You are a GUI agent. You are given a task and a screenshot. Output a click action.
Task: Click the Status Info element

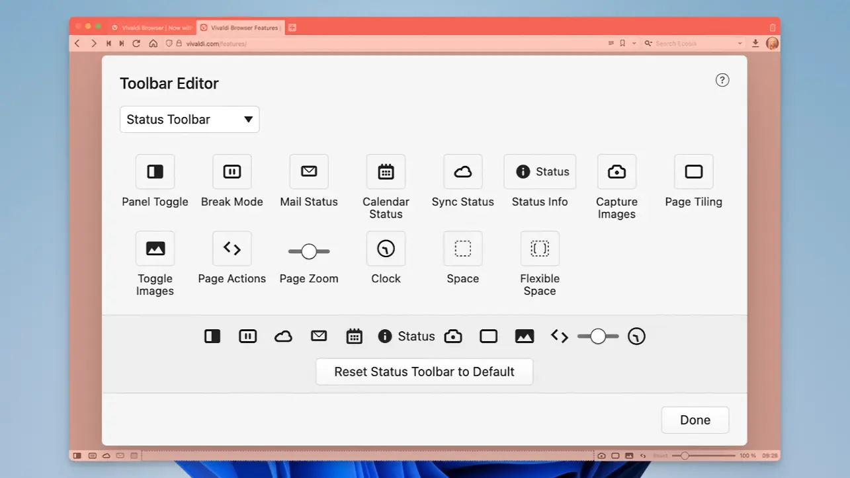(540, 171)
